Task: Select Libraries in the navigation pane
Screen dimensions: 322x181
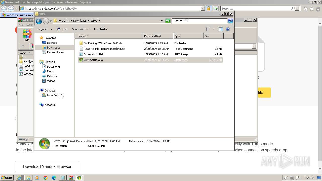Action: (50, 62)
